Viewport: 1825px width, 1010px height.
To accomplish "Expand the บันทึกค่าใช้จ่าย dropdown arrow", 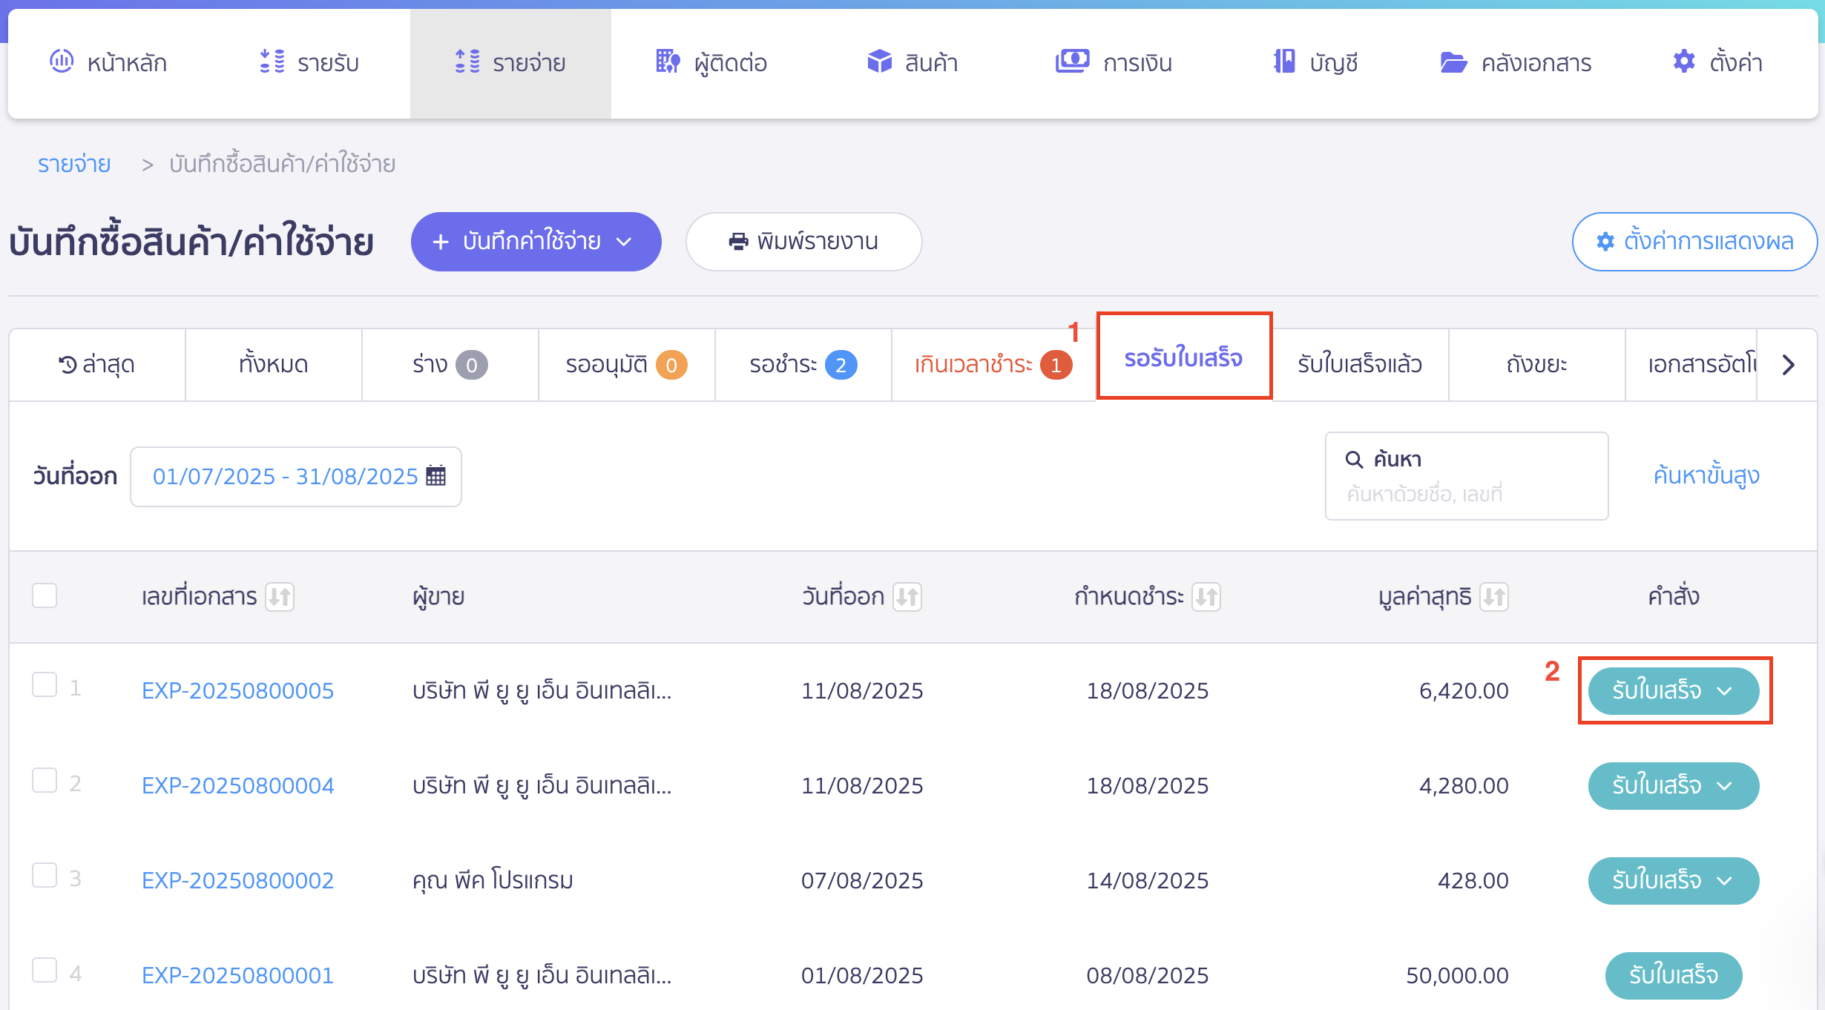I will [x=625, y=242].
